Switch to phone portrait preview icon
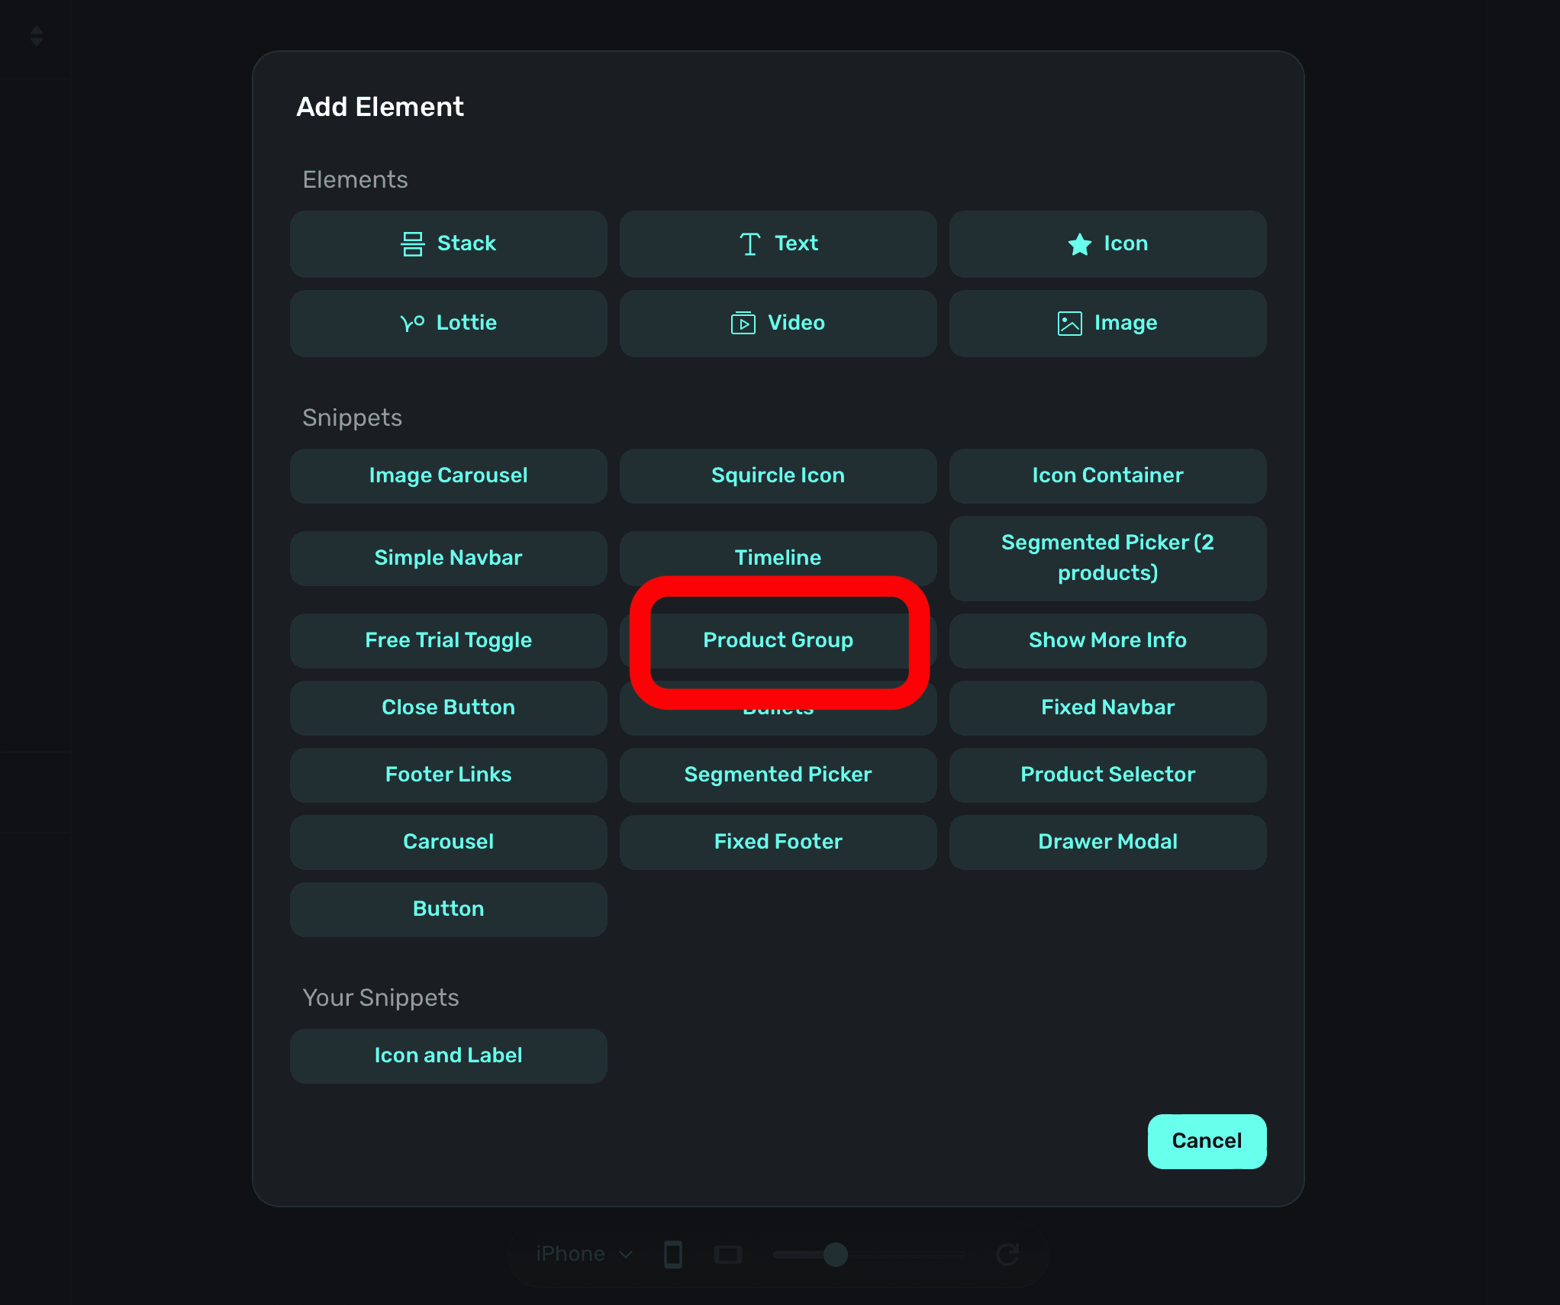 click(672, 1254)
